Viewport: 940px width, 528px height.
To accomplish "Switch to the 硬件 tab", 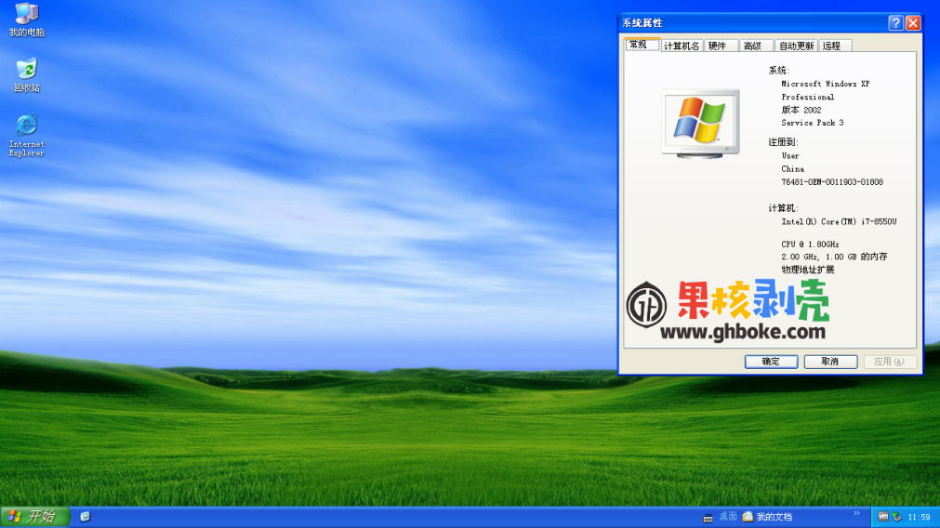I will coord(720,46).
